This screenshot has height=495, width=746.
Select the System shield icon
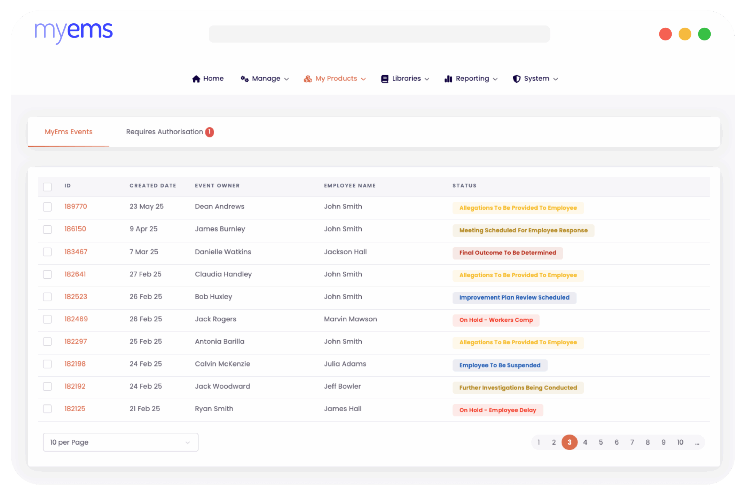[516, 78]
